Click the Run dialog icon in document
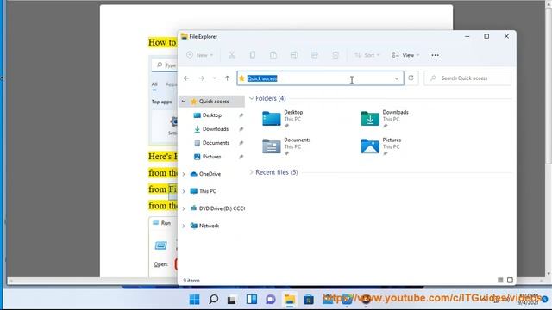Image resolution: width=552 pixels, height=310 pixels. 161,245
